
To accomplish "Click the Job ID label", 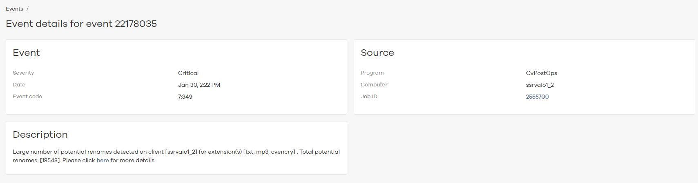I will pyautogui.click(x=369, y=97).
